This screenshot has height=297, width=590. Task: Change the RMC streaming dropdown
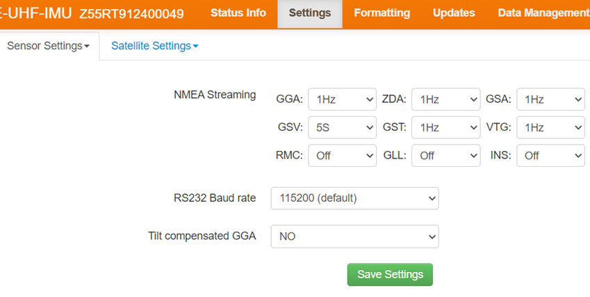(342, 156)
